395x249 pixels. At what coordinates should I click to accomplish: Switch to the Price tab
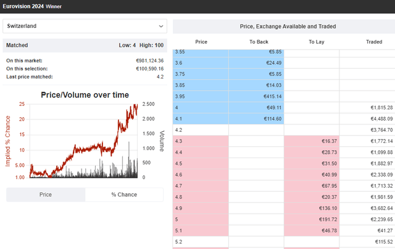[x=46, y=195]
